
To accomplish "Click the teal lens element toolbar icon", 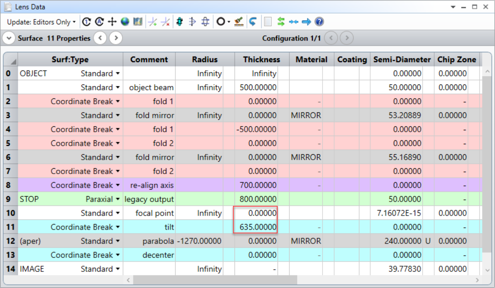I will (179, 22).
